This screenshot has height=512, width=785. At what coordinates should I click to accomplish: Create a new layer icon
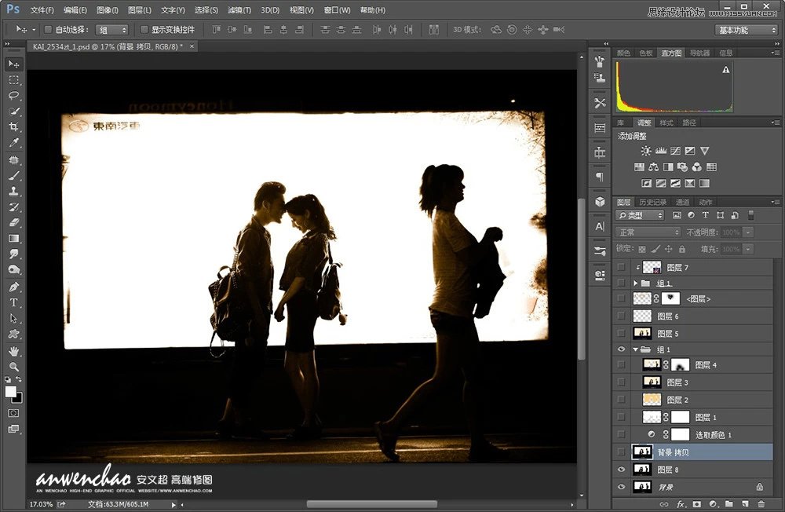pos(746,504)
